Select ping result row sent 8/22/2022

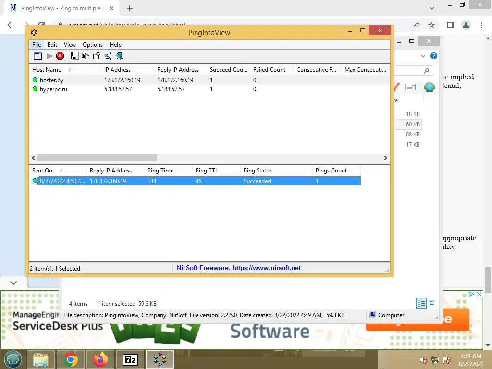(x=196, y=181)
